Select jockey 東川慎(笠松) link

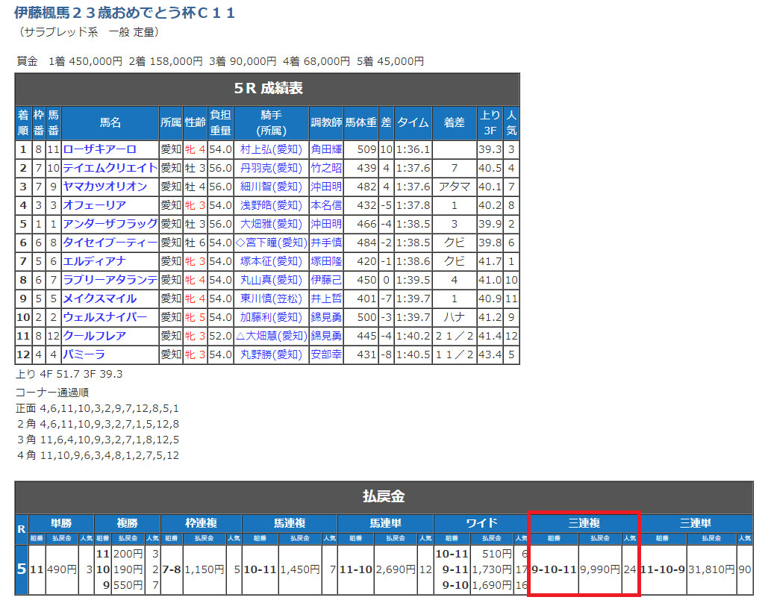272,299
